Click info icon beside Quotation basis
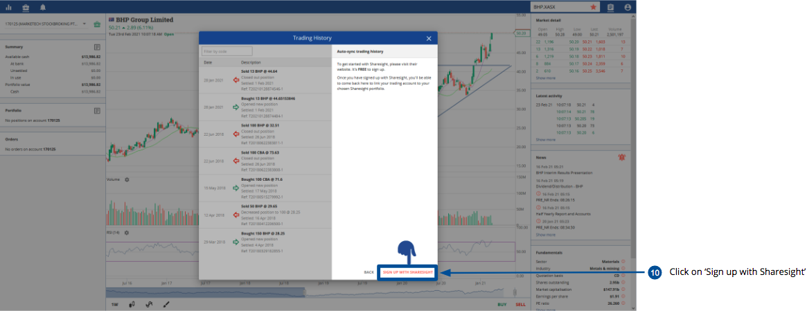 [x=623, y=276]
